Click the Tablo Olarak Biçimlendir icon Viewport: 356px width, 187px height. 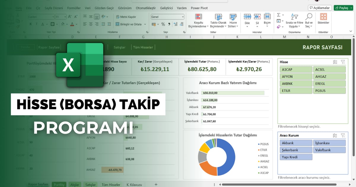click(x=218, y=17)
